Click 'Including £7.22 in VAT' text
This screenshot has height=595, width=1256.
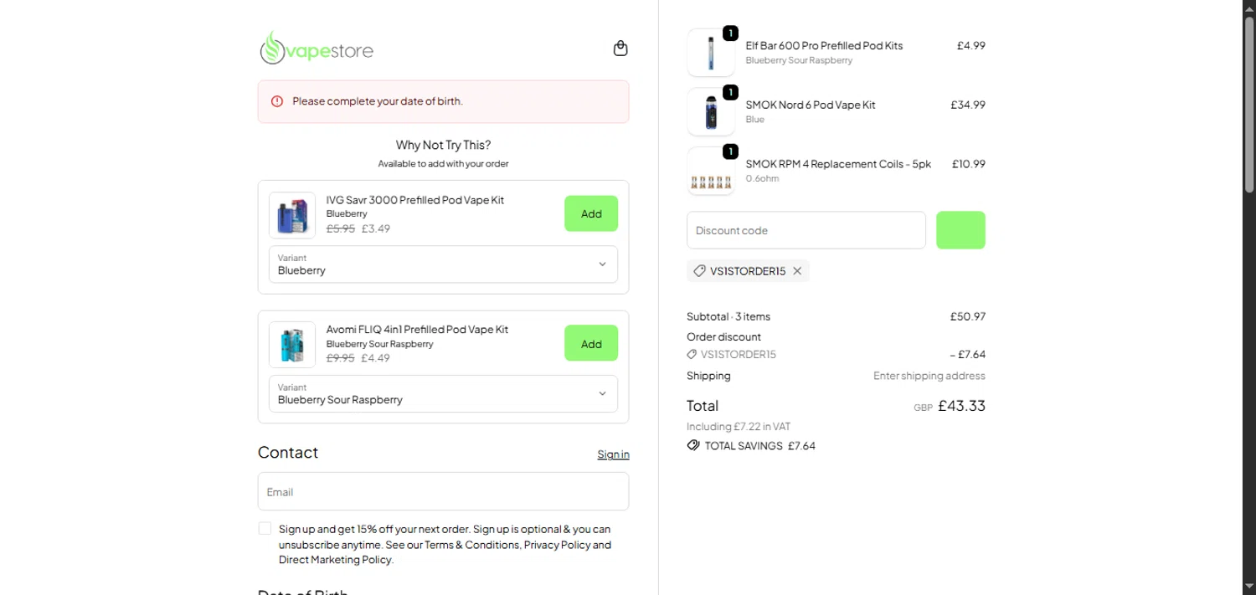(739, 427)
